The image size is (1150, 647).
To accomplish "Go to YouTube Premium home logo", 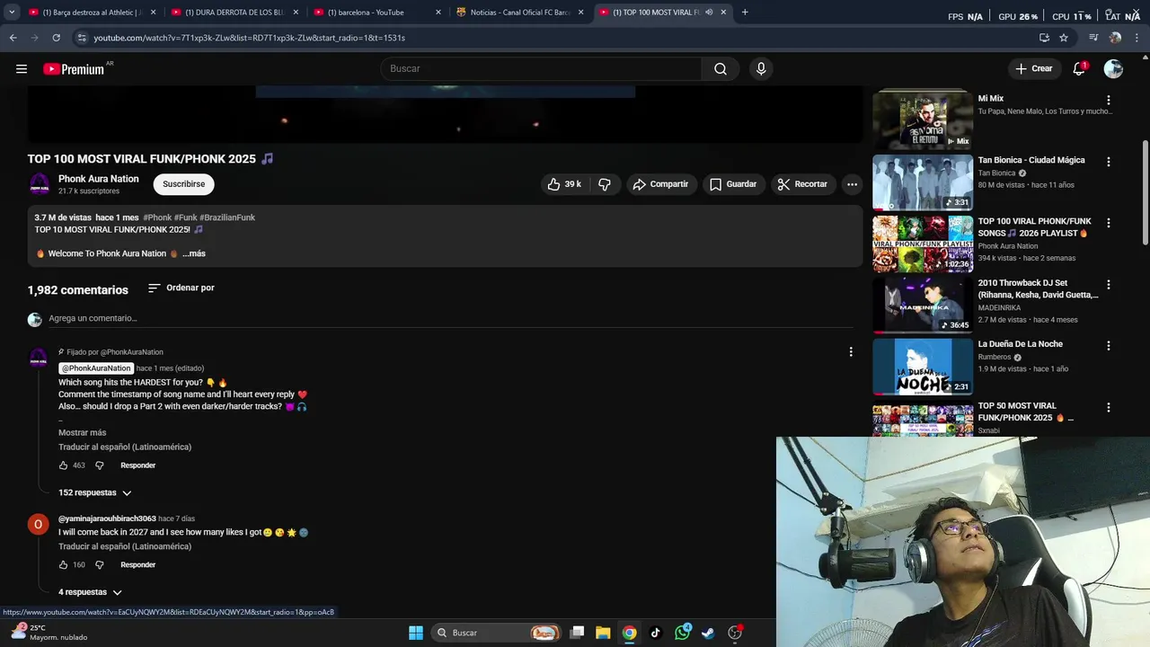I will [x=74, y=69].
